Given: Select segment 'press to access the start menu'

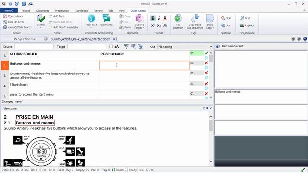Looking at the screenshot, I should coord(32,94).
